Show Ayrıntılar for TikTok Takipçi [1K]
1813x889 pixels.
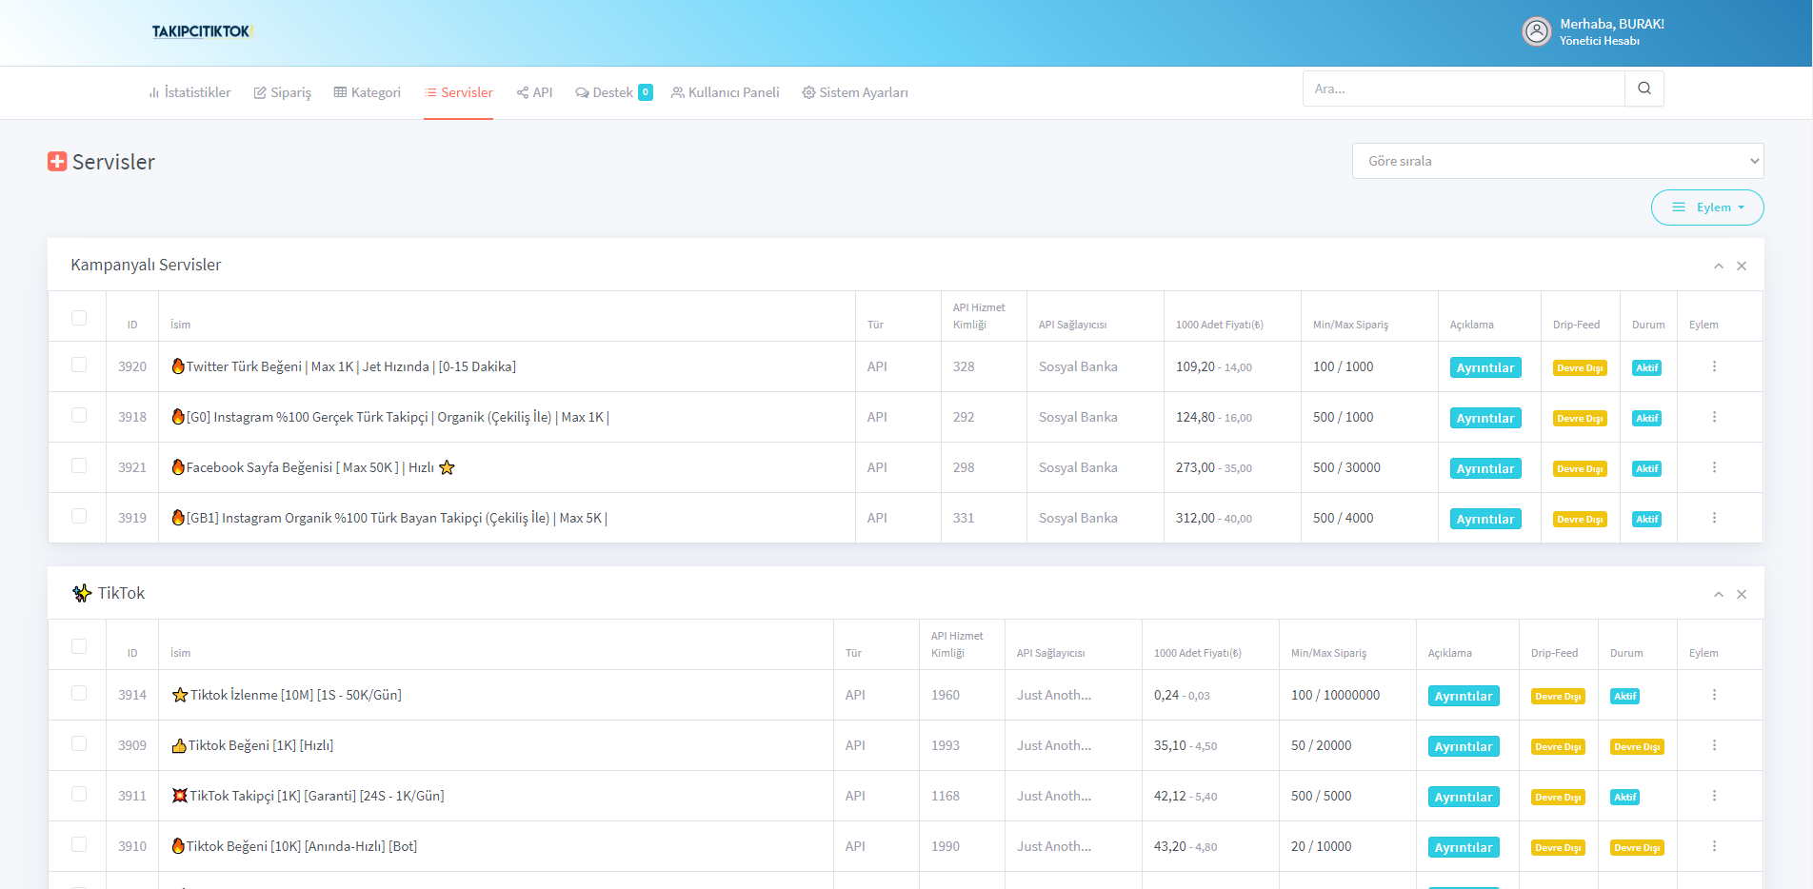[1464, 797]
